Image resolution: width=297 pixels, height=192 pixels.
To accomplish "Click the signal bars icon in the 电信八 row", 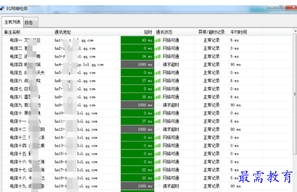I will (x=157, y=97).
